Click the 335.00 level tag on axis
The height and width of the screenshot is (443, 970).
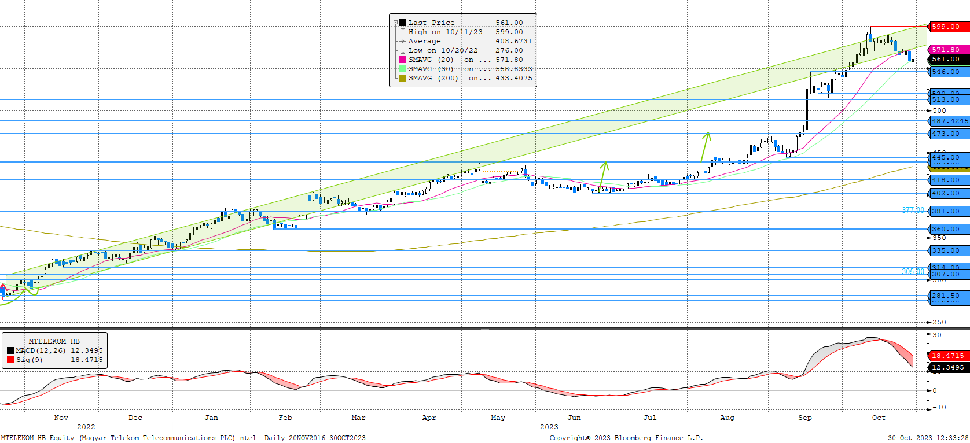(949, 250)
